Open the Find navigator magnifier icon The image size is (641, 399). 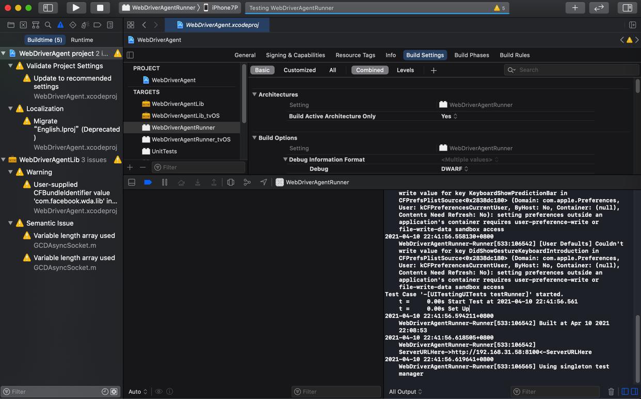click(48, 25)
